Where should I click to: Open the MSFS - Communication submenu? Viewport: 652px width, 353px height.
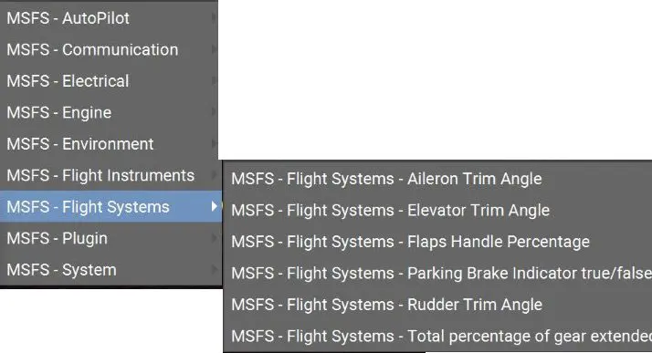(x=109, y=50)
